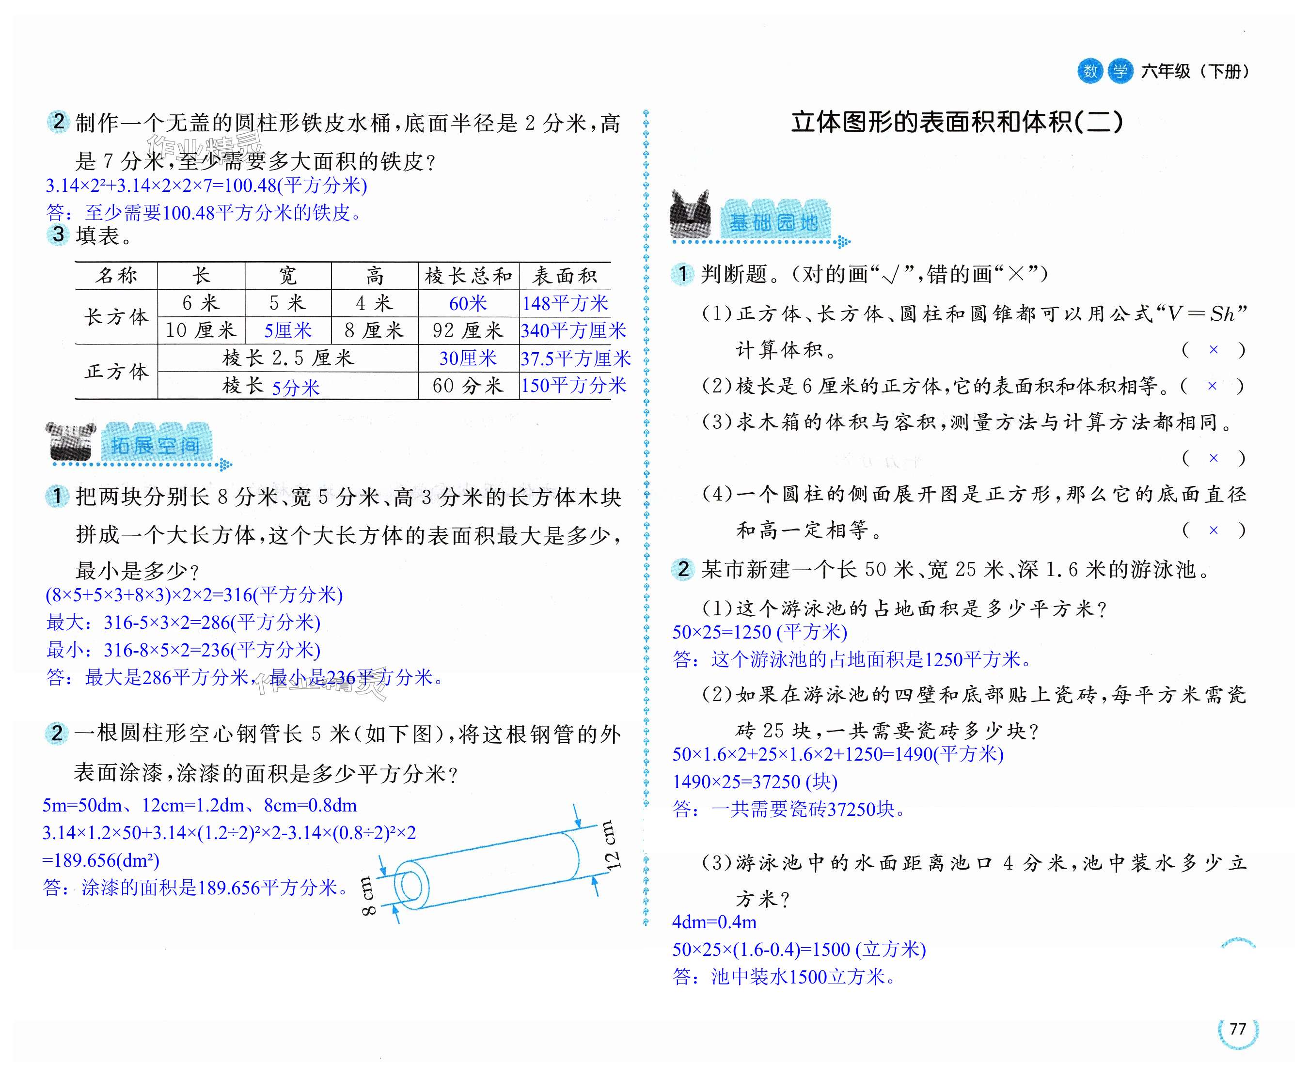This screenshot has width=1309, height=1076.
Task: Click the conversion 4dm=0.4m
Action: (714, 922)
